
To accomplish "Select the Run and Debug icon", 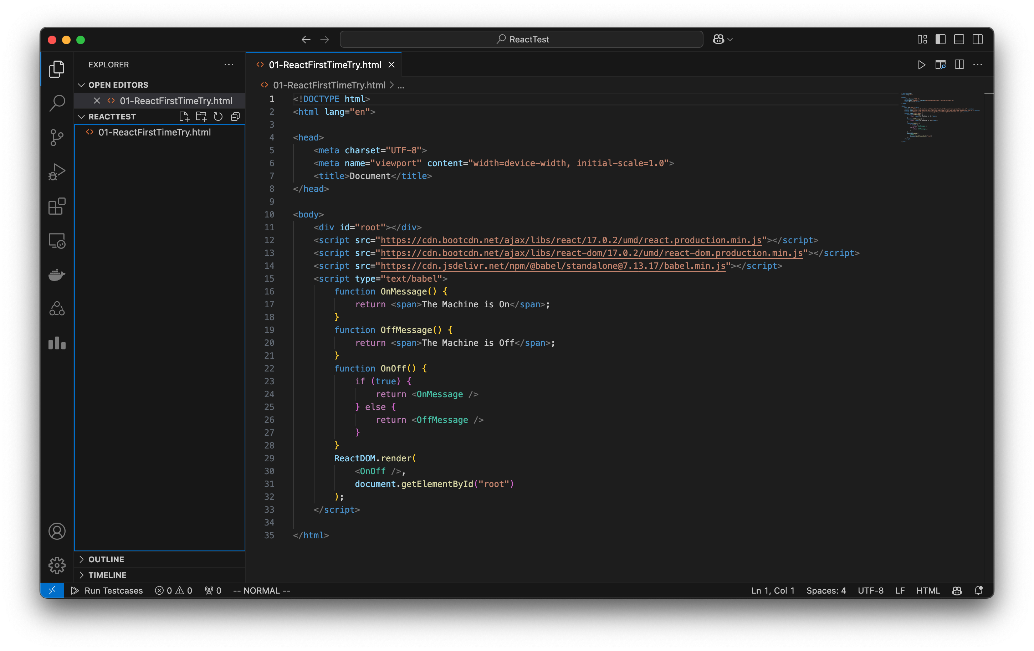I will pos(56,172).
